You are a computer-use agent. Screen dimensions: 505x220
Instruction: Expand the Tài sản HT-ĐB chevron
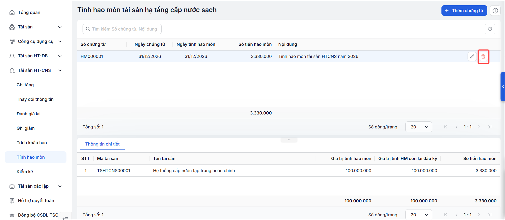point(60,56)
